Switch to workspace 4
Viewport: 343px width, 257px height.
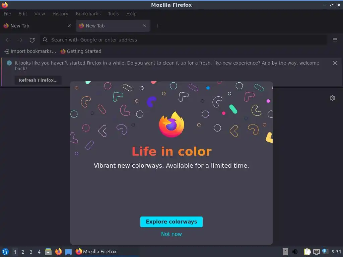[x=39, y=252]
